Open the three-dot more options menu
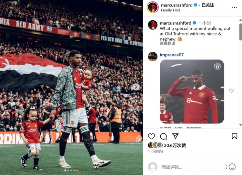 tap(235, 7)
